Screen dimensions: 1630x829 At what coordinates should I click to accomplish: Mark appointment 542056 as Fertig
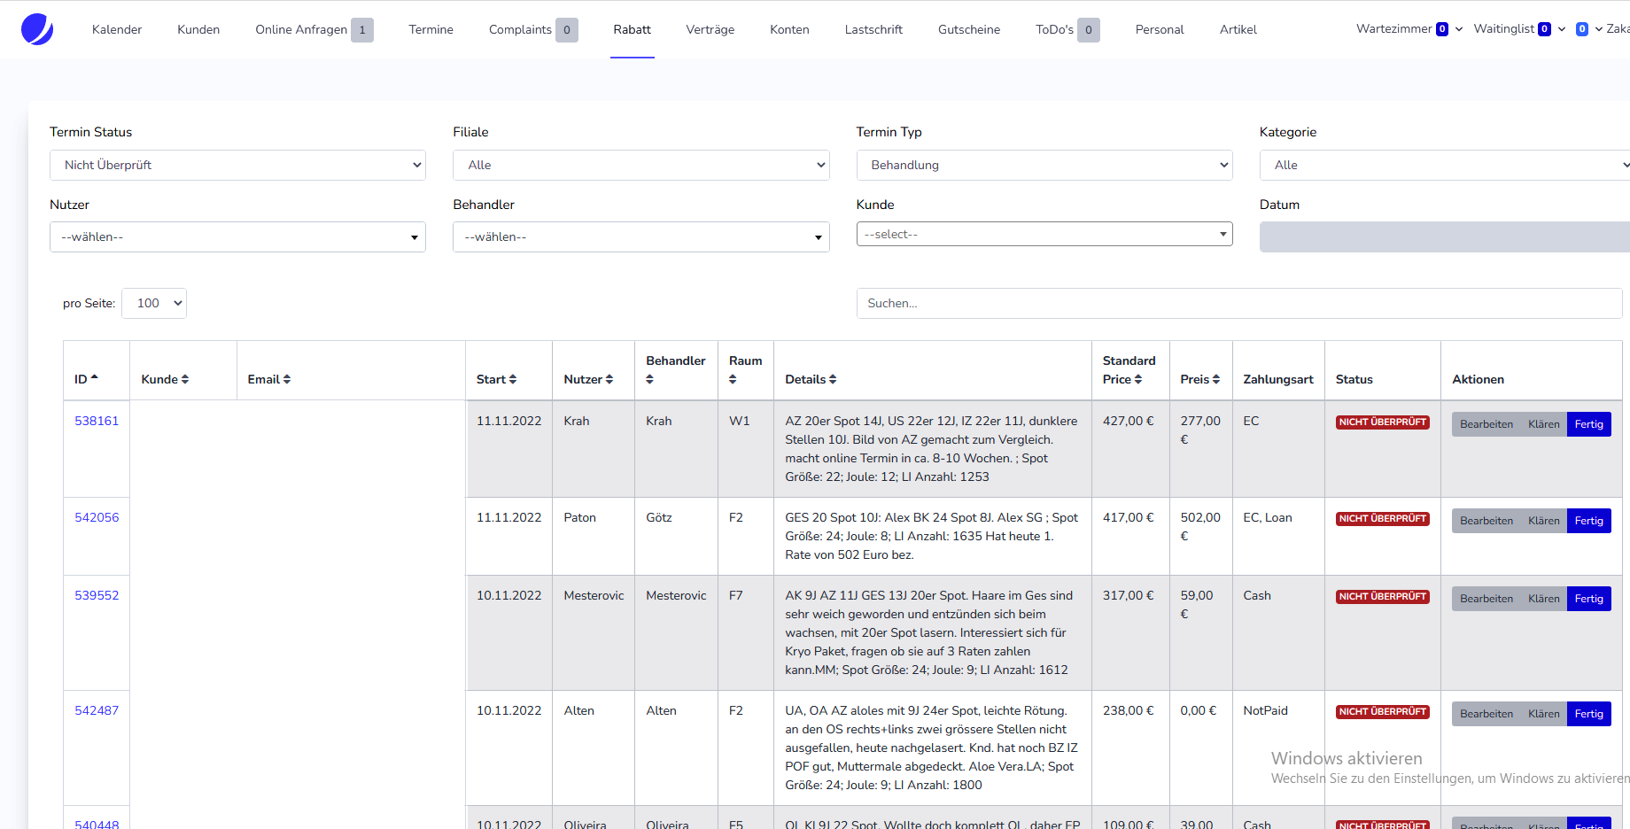pyautogui.click(x=1589, y=521)
